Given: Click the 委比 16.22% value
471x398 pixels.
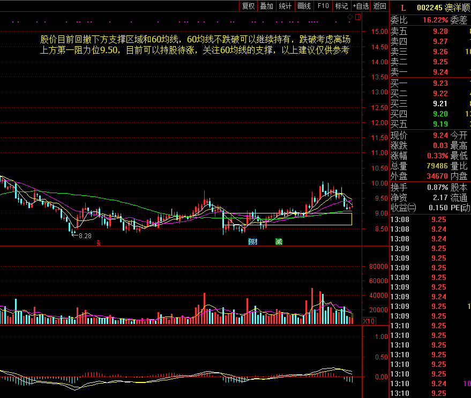Looking at the screenshot, I should click(435, 20).
